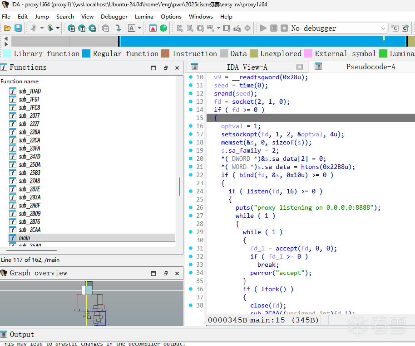Screen dimensions: 415x346
Task: Start process with green play button
Action: [263, 28]
